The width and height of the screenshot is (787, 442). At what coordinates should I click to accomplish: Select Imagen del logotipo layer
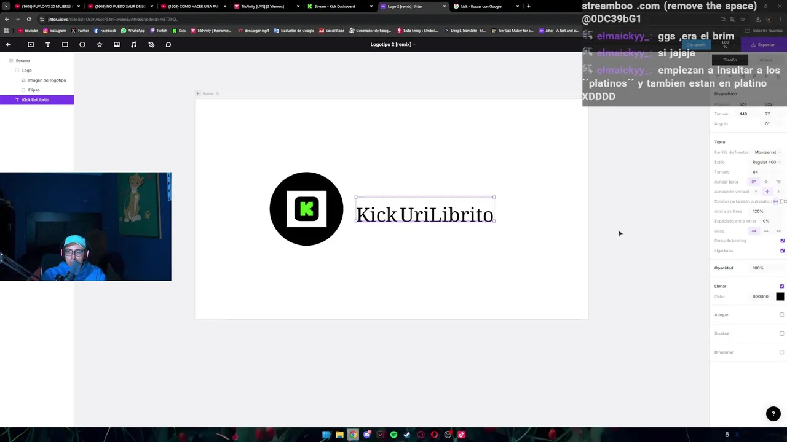pyautogui.click(x=37, y=80)
